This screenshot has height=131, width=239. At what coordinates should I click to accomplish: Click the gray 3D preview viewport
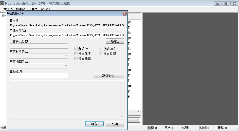[191, 69]
